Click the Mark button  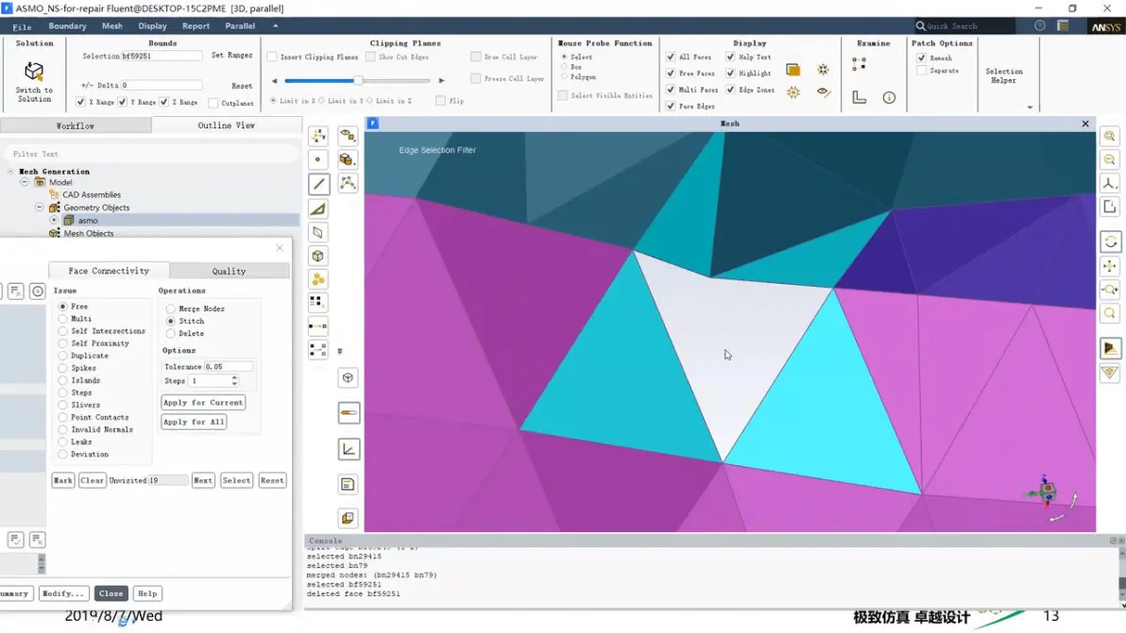pos(63,480)
